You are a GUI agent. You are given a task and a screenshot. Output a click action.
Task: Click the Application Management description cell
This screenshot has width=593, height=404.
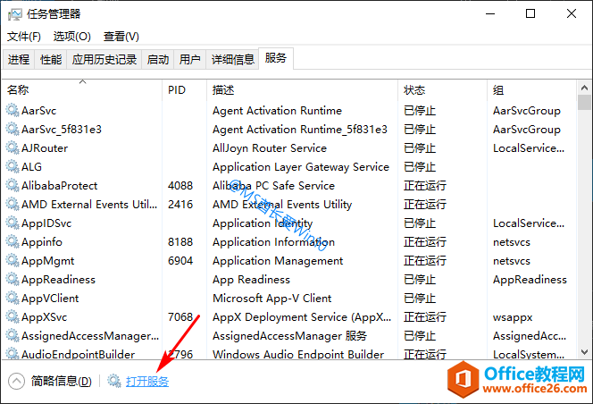[278, 260]
